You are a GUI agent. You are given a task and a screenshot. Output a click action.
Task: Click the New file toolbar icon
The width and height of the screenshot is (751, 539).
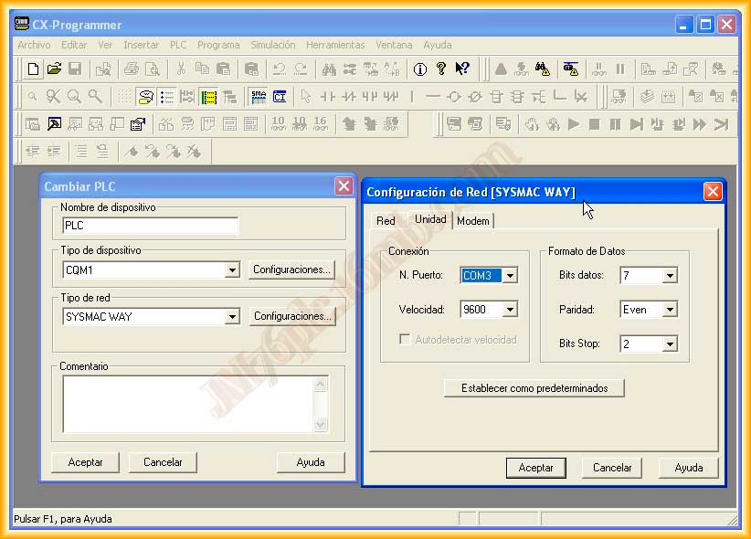pos(33,69)
